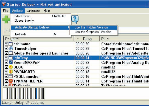Click the 00:00:16 delay value

(x=82, y=76)
